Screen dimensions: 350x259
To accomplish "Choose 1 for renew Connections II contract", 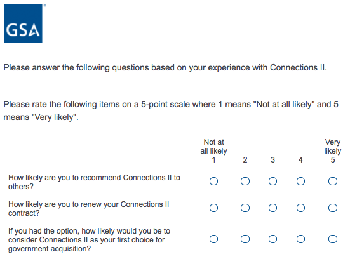I will pos(213,208).
